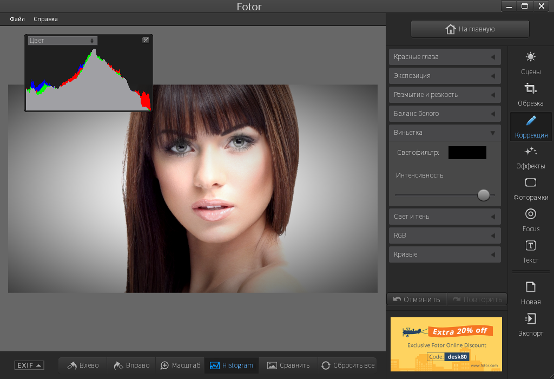Open the Цвет histogram channel dropdown
The image size is (554, 379).
[x=63, y=41]
